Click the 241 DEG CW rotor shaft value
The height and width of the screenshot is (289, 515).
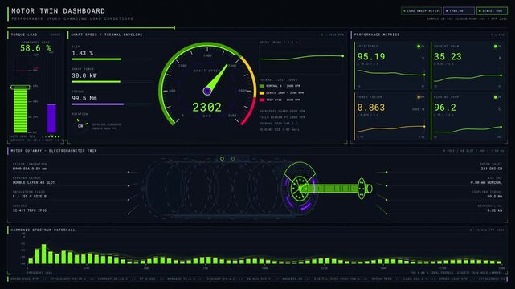492,169
